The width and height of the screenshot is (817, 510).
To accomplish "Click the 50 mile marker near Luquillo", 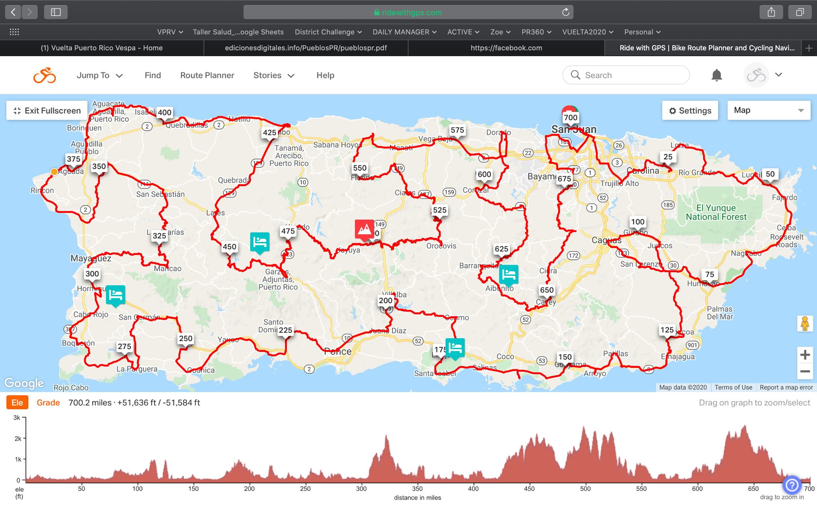I will point(770,175).
